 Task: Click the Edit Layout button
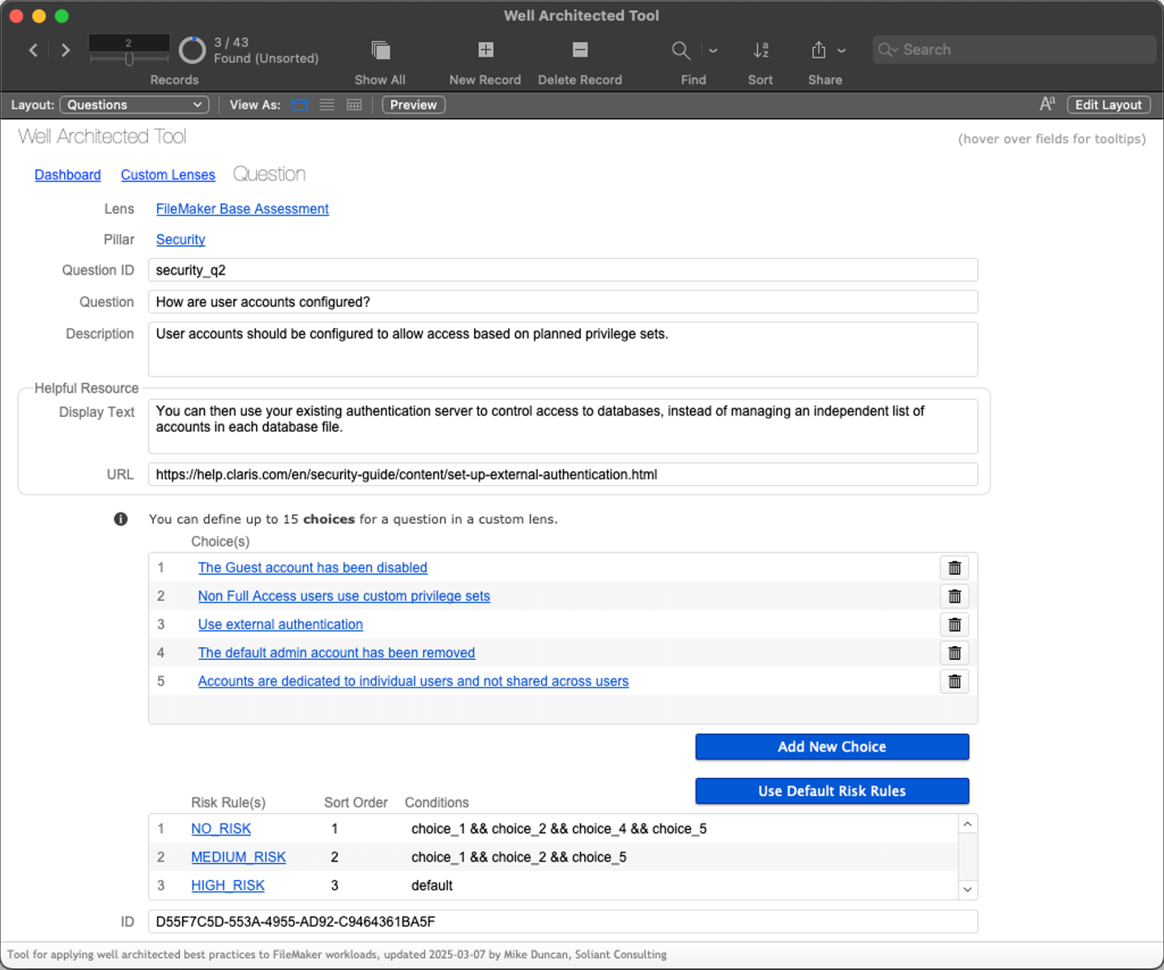pos(1108,104)
